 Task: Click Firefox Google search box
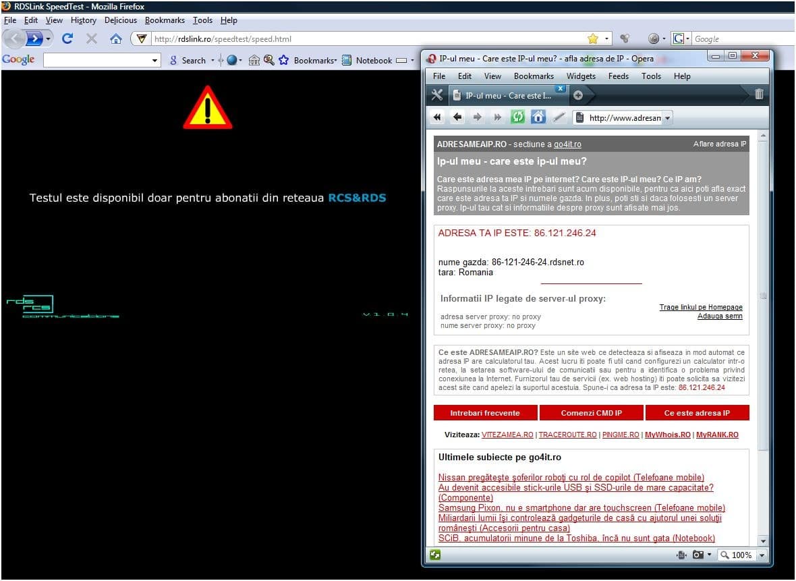(x=743, y=38)
